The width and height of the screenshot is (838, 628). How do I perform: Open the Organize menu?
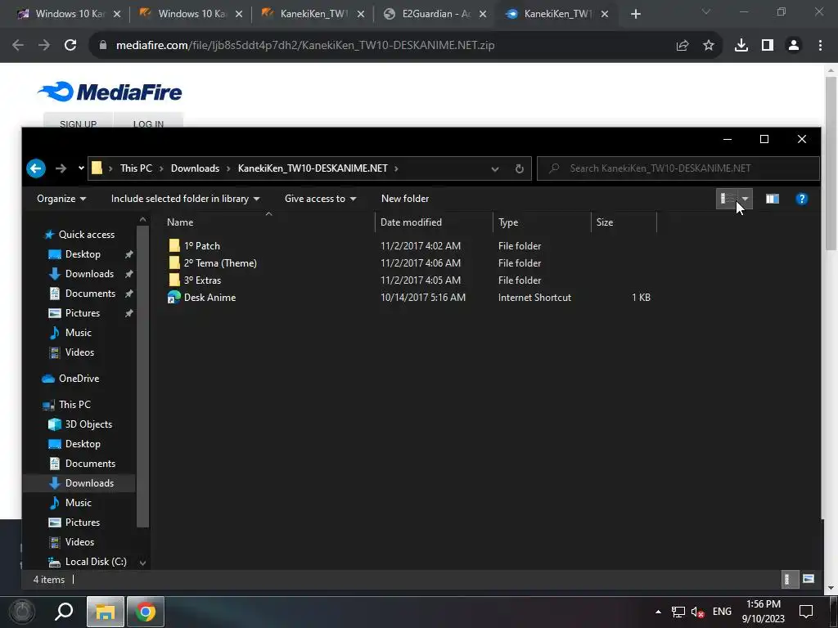pyautogui.click(x=61, y=199)
